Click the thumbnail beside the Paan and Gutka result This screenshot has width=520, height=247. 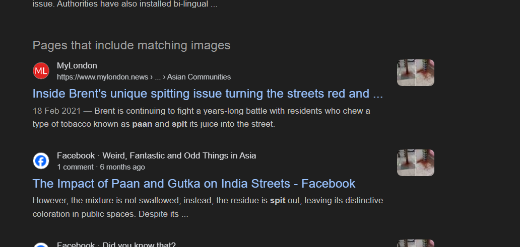(416, 162)
